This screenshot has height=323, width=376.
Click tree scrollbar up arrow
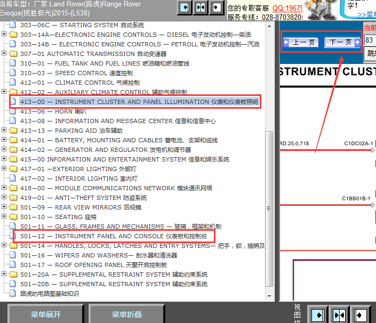point(269,26)
